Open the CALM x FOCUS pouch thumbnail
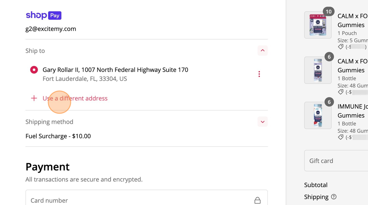The image size is (368, 205). click(x=318, y=25)
